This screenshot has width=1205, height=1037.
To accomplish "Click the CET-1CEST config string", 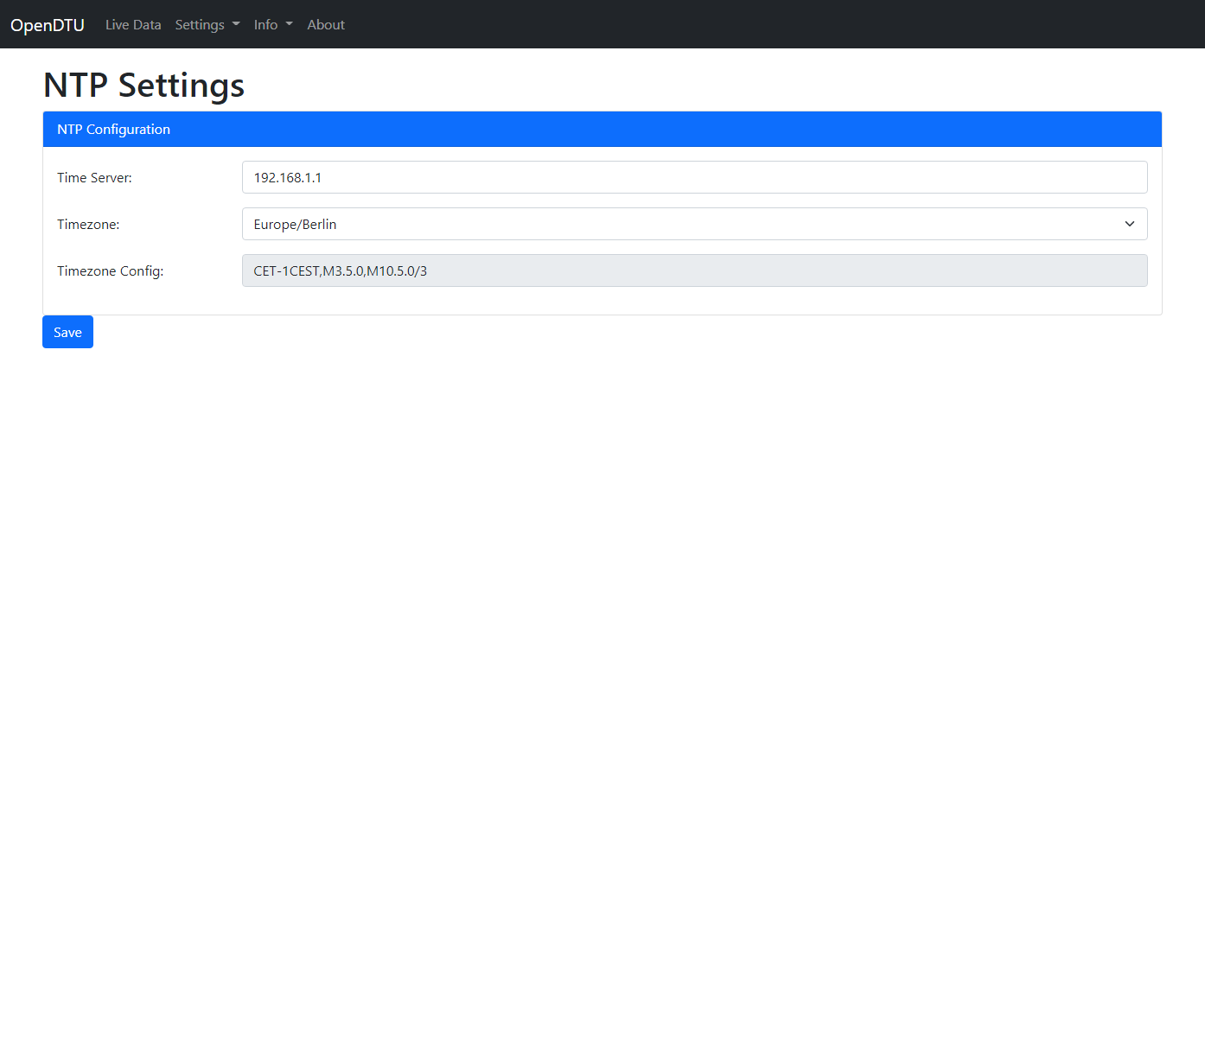I will point(340,271).
